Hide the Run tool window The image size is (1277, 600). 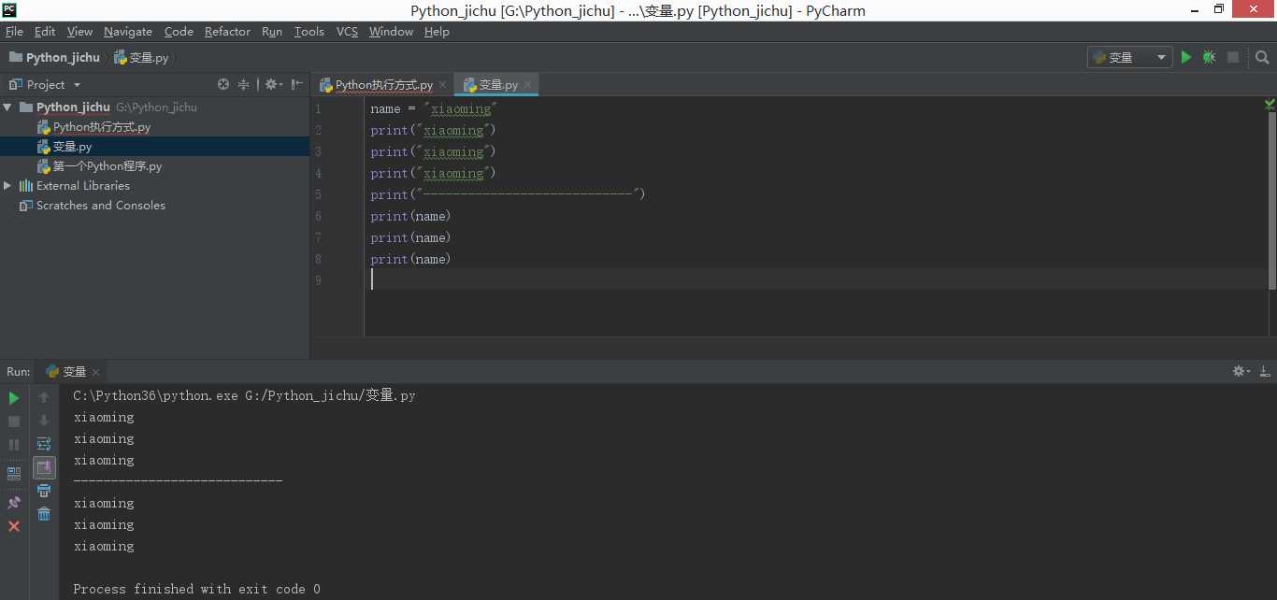[1265, 371]
